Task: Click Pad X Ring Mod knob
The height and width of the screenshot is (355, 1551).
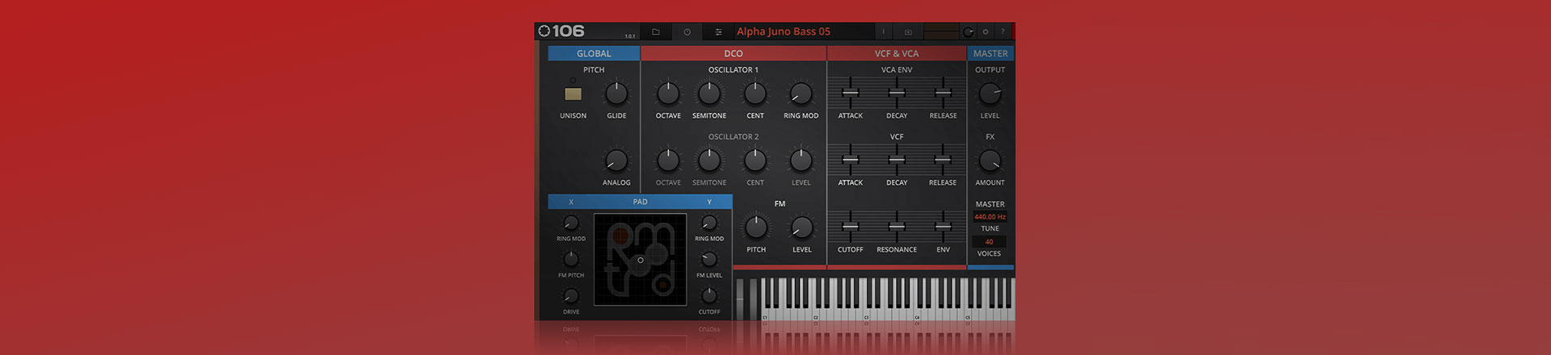Action: click(571, 223)
